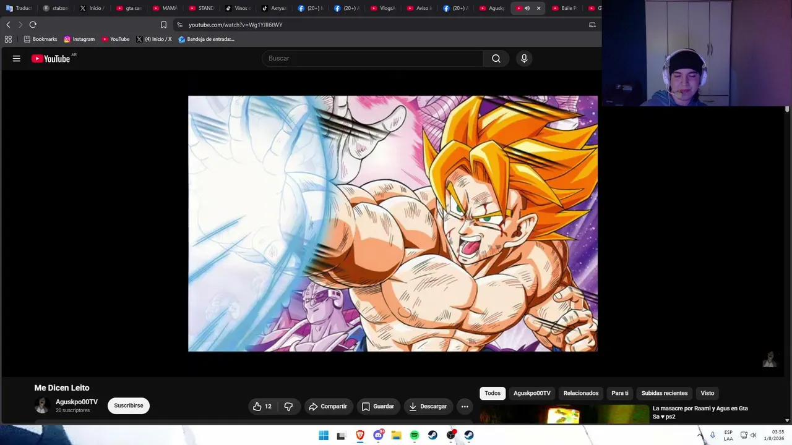The width and height of the screenshot is (792, 445).
Task: Download the video with Descargar
Action: point(428,406)
